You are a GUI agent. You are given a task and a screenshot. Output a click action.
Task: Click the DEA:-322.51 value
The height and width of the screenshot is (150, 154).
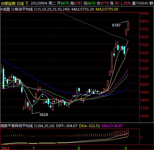tap(90, 126)
